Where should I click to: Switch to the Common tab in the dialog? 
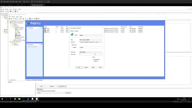(x=76, y=31)
